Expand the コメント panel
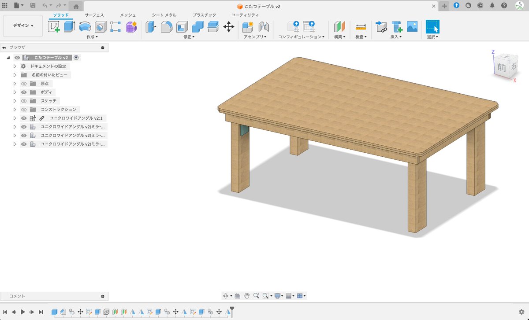The height and width of the screenshot is (320, 529). (103, 296)
